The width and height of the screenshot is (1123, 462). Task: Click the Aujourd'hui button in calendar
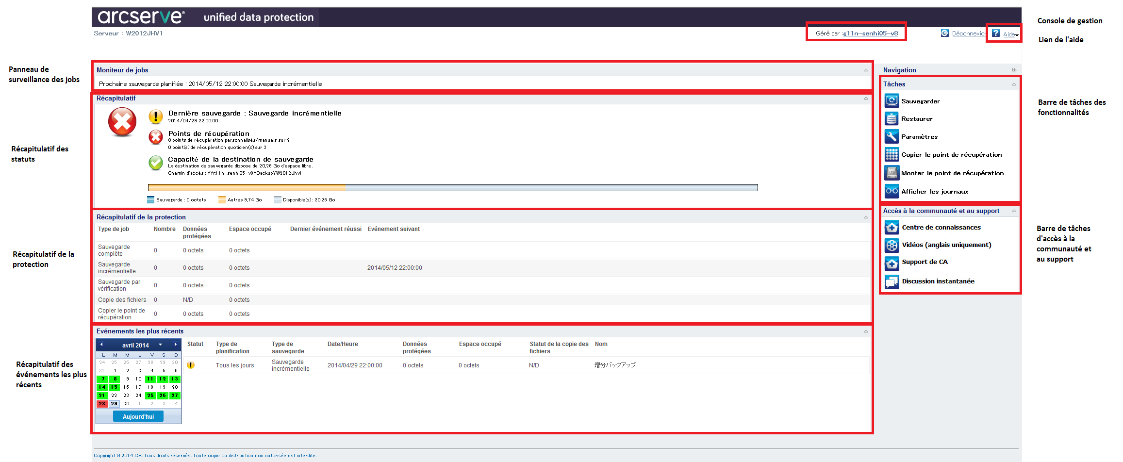(x=138, y=416)
